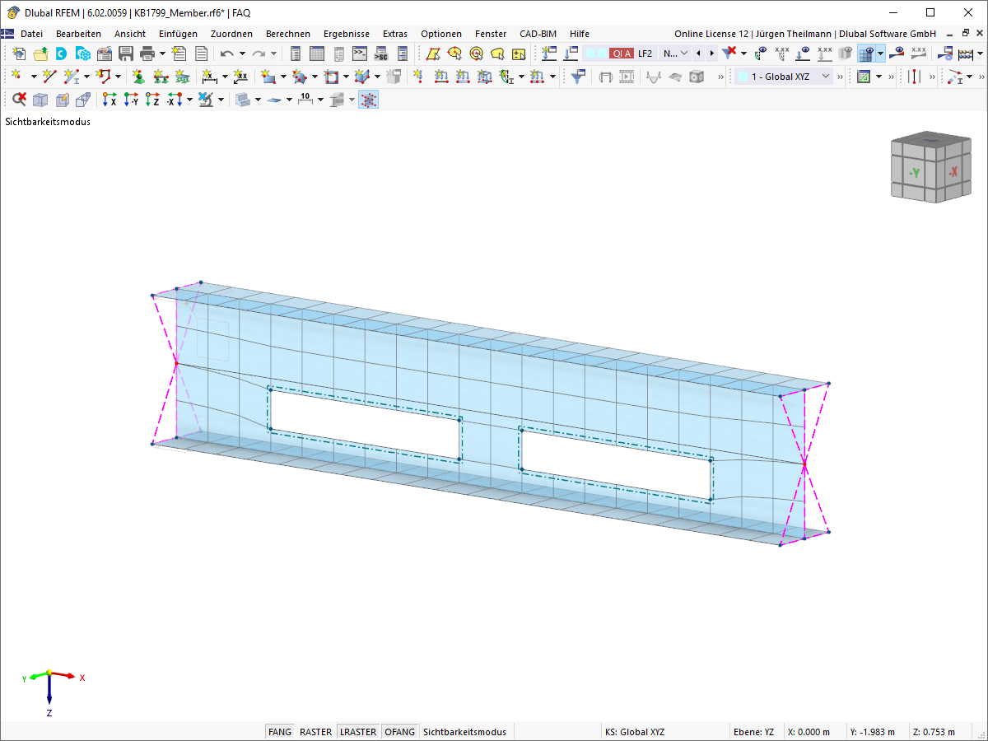Open the console window icon
988x741 pixels.
360,54
